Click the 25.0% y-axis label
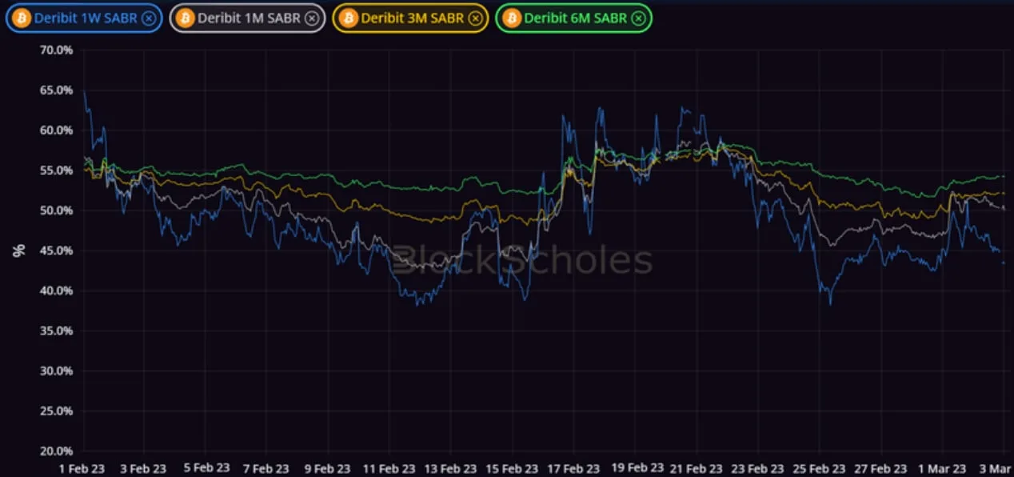Image resolution: width=1014 pixels, height=477 pixels. [x=56, y=411]
